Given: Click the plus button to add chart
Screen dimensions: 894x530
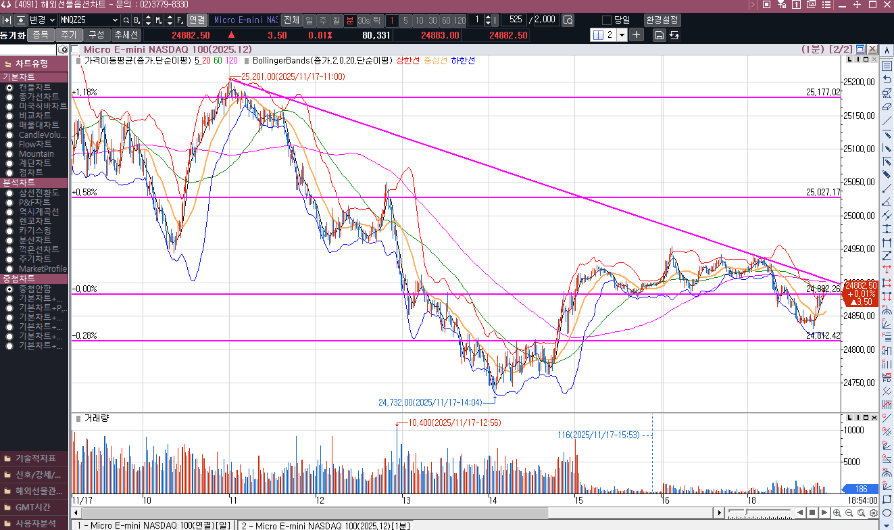Looking at the screenshot, I should (637, 34).
